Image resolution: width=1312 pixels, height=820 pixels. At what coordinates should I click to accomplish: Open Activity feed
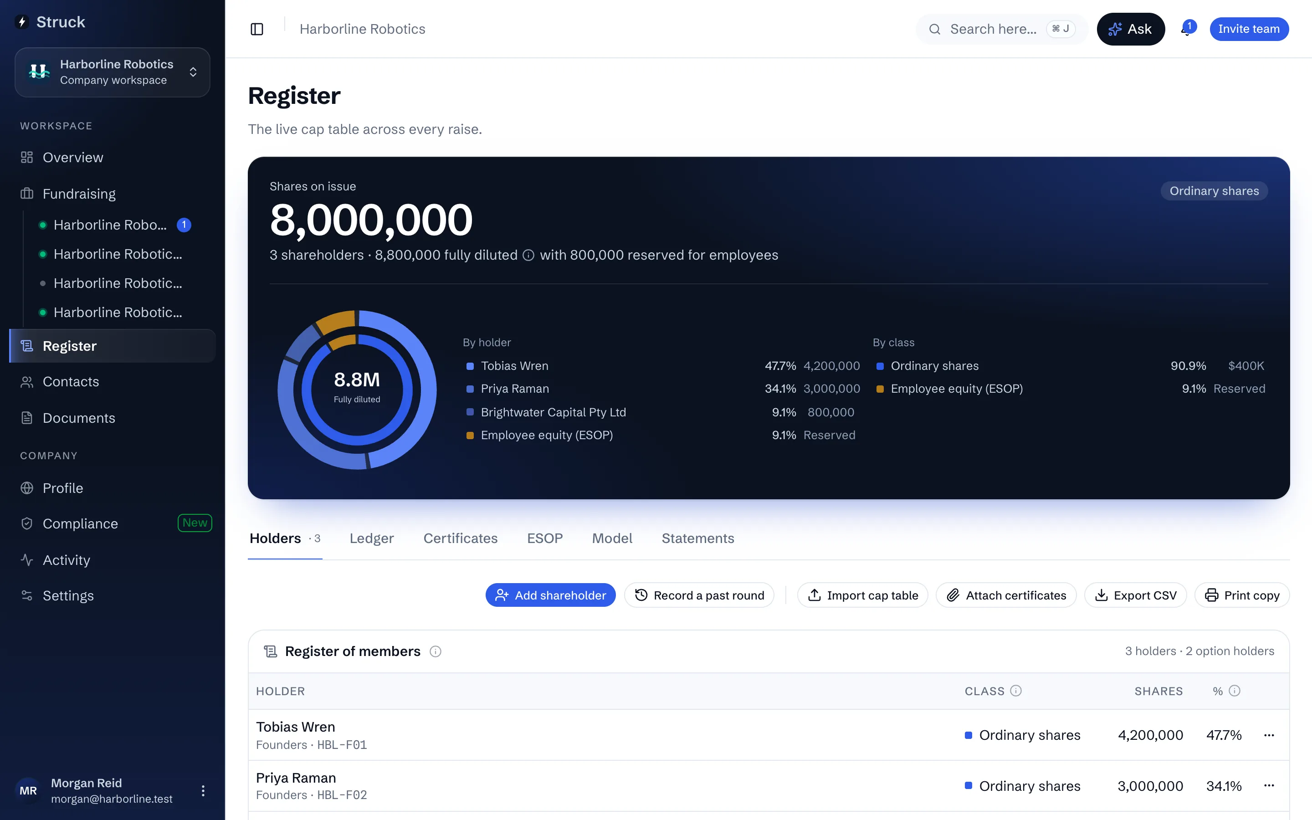tap(112, 560)
